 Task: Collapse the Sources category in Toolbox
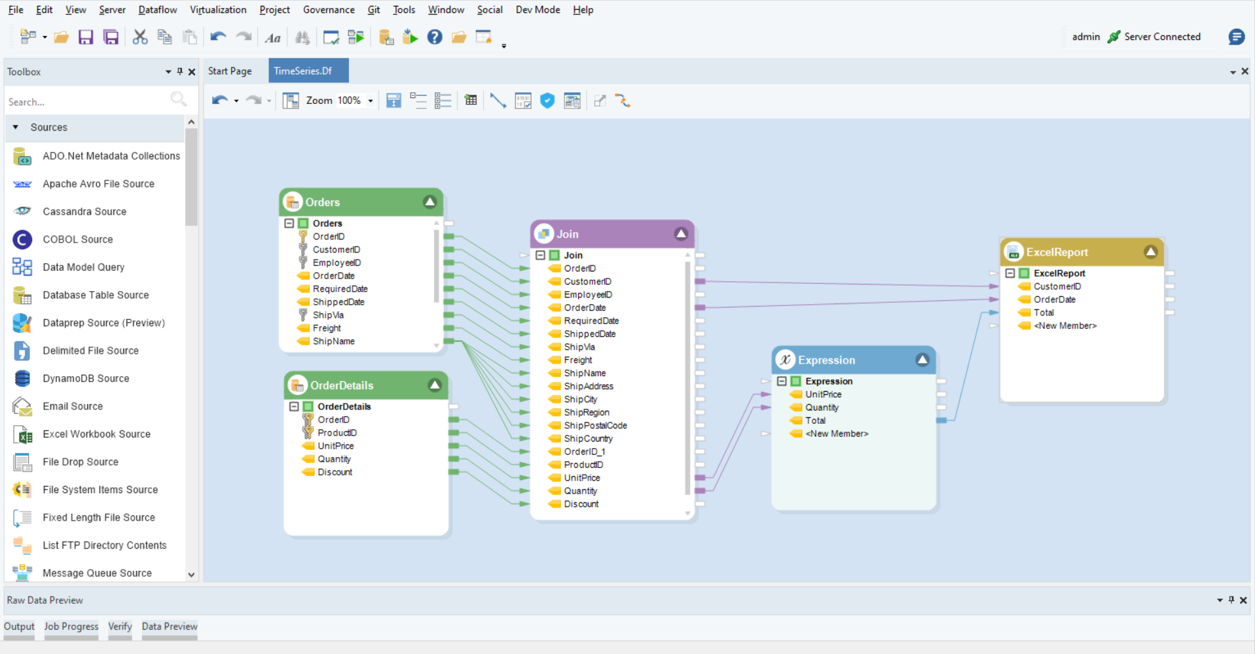16,128
